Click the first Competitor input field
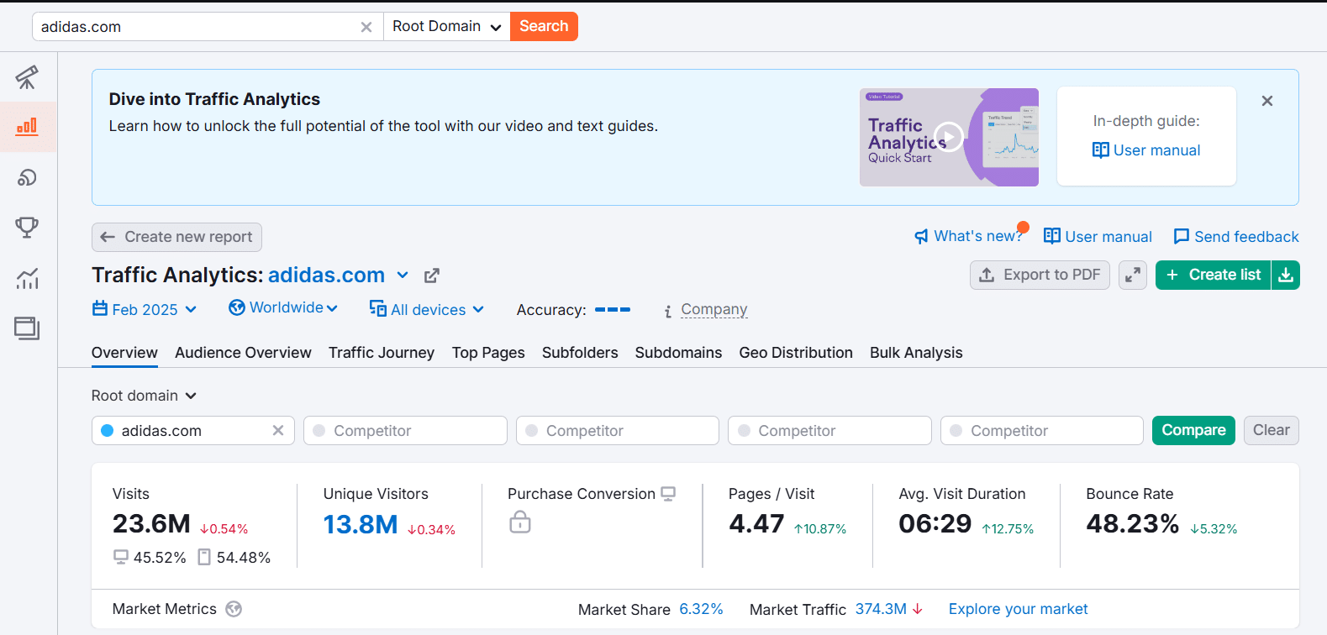1327x635 pixels. pyautogui.click(x=405, y=430)
